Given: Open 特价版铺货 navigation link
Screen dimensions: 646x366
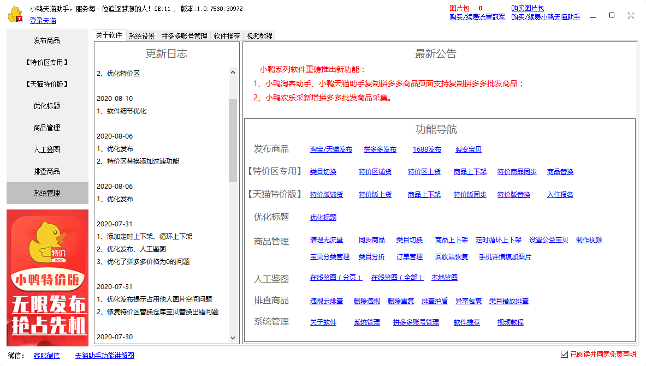Looking at the screenshot, I should tap(327, 195).
